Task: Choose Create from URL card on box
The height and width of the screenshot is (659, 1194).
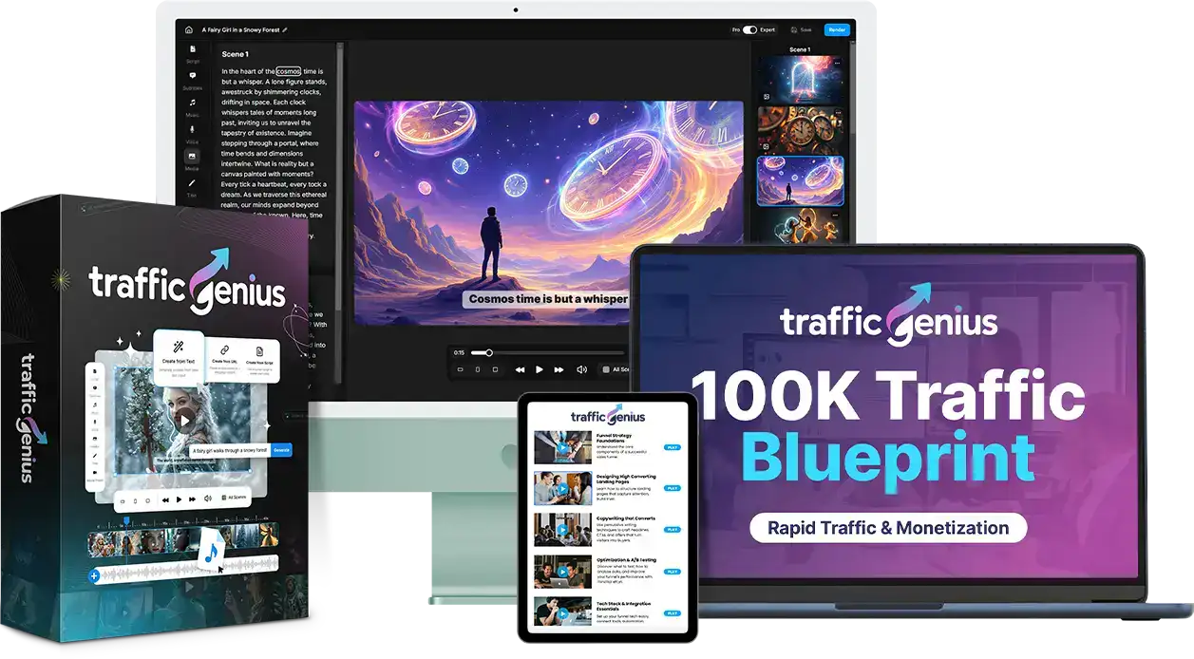Action: click(224, 362)
